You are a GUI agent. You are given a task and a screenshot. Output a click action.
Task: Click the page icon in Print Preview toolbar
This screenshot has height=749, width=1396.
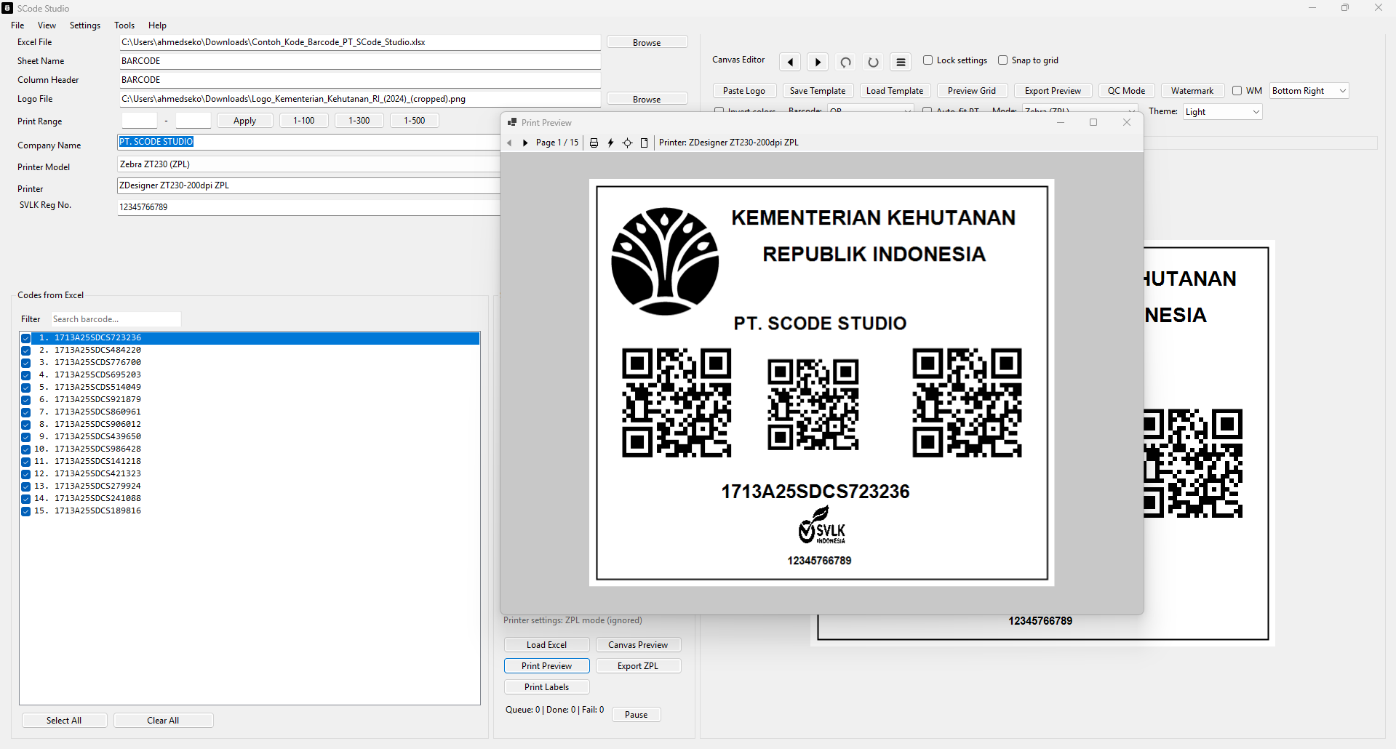click(644, 143)
